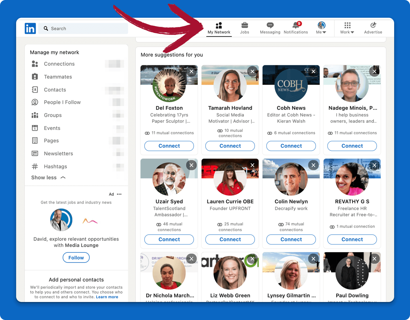View REVATHY G S's 1 mutual connection
The height and width of the screenshot is (320, 410).
(352, 227)
